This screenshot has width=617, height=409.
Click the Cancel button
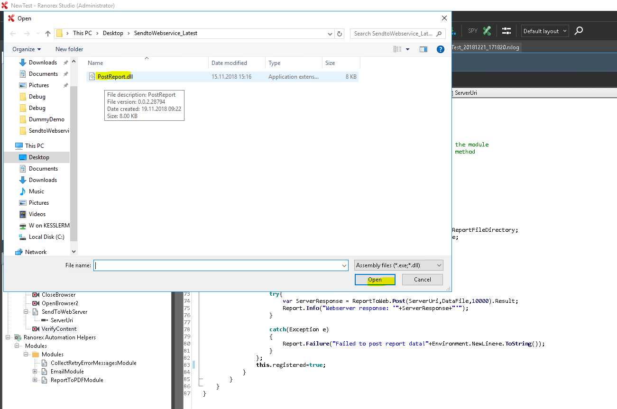[x=422, y=280]
